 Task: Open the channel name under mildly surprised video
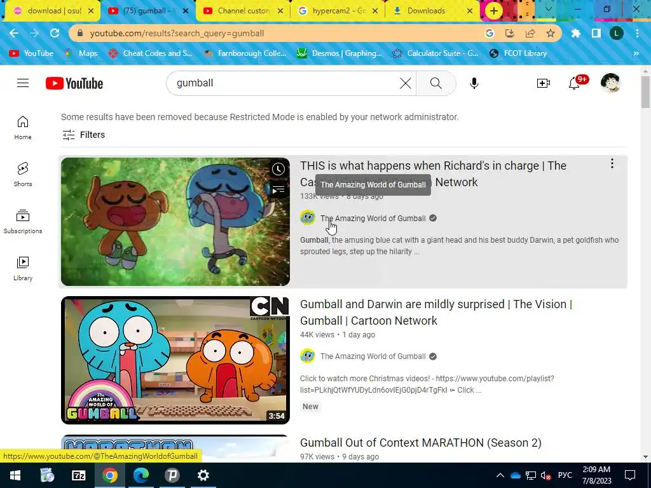(373, 356)
